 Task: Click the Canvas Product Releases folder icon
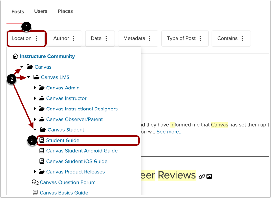click(x=41, y=172)
